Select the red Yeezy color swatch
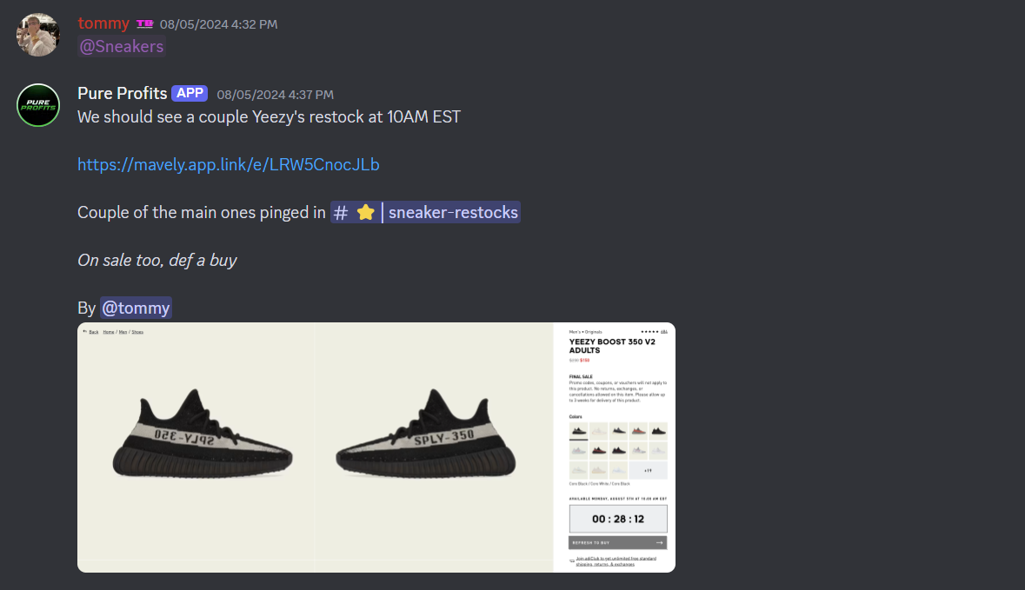Viewport: 1025px width, 590px height. coord(638,431)
